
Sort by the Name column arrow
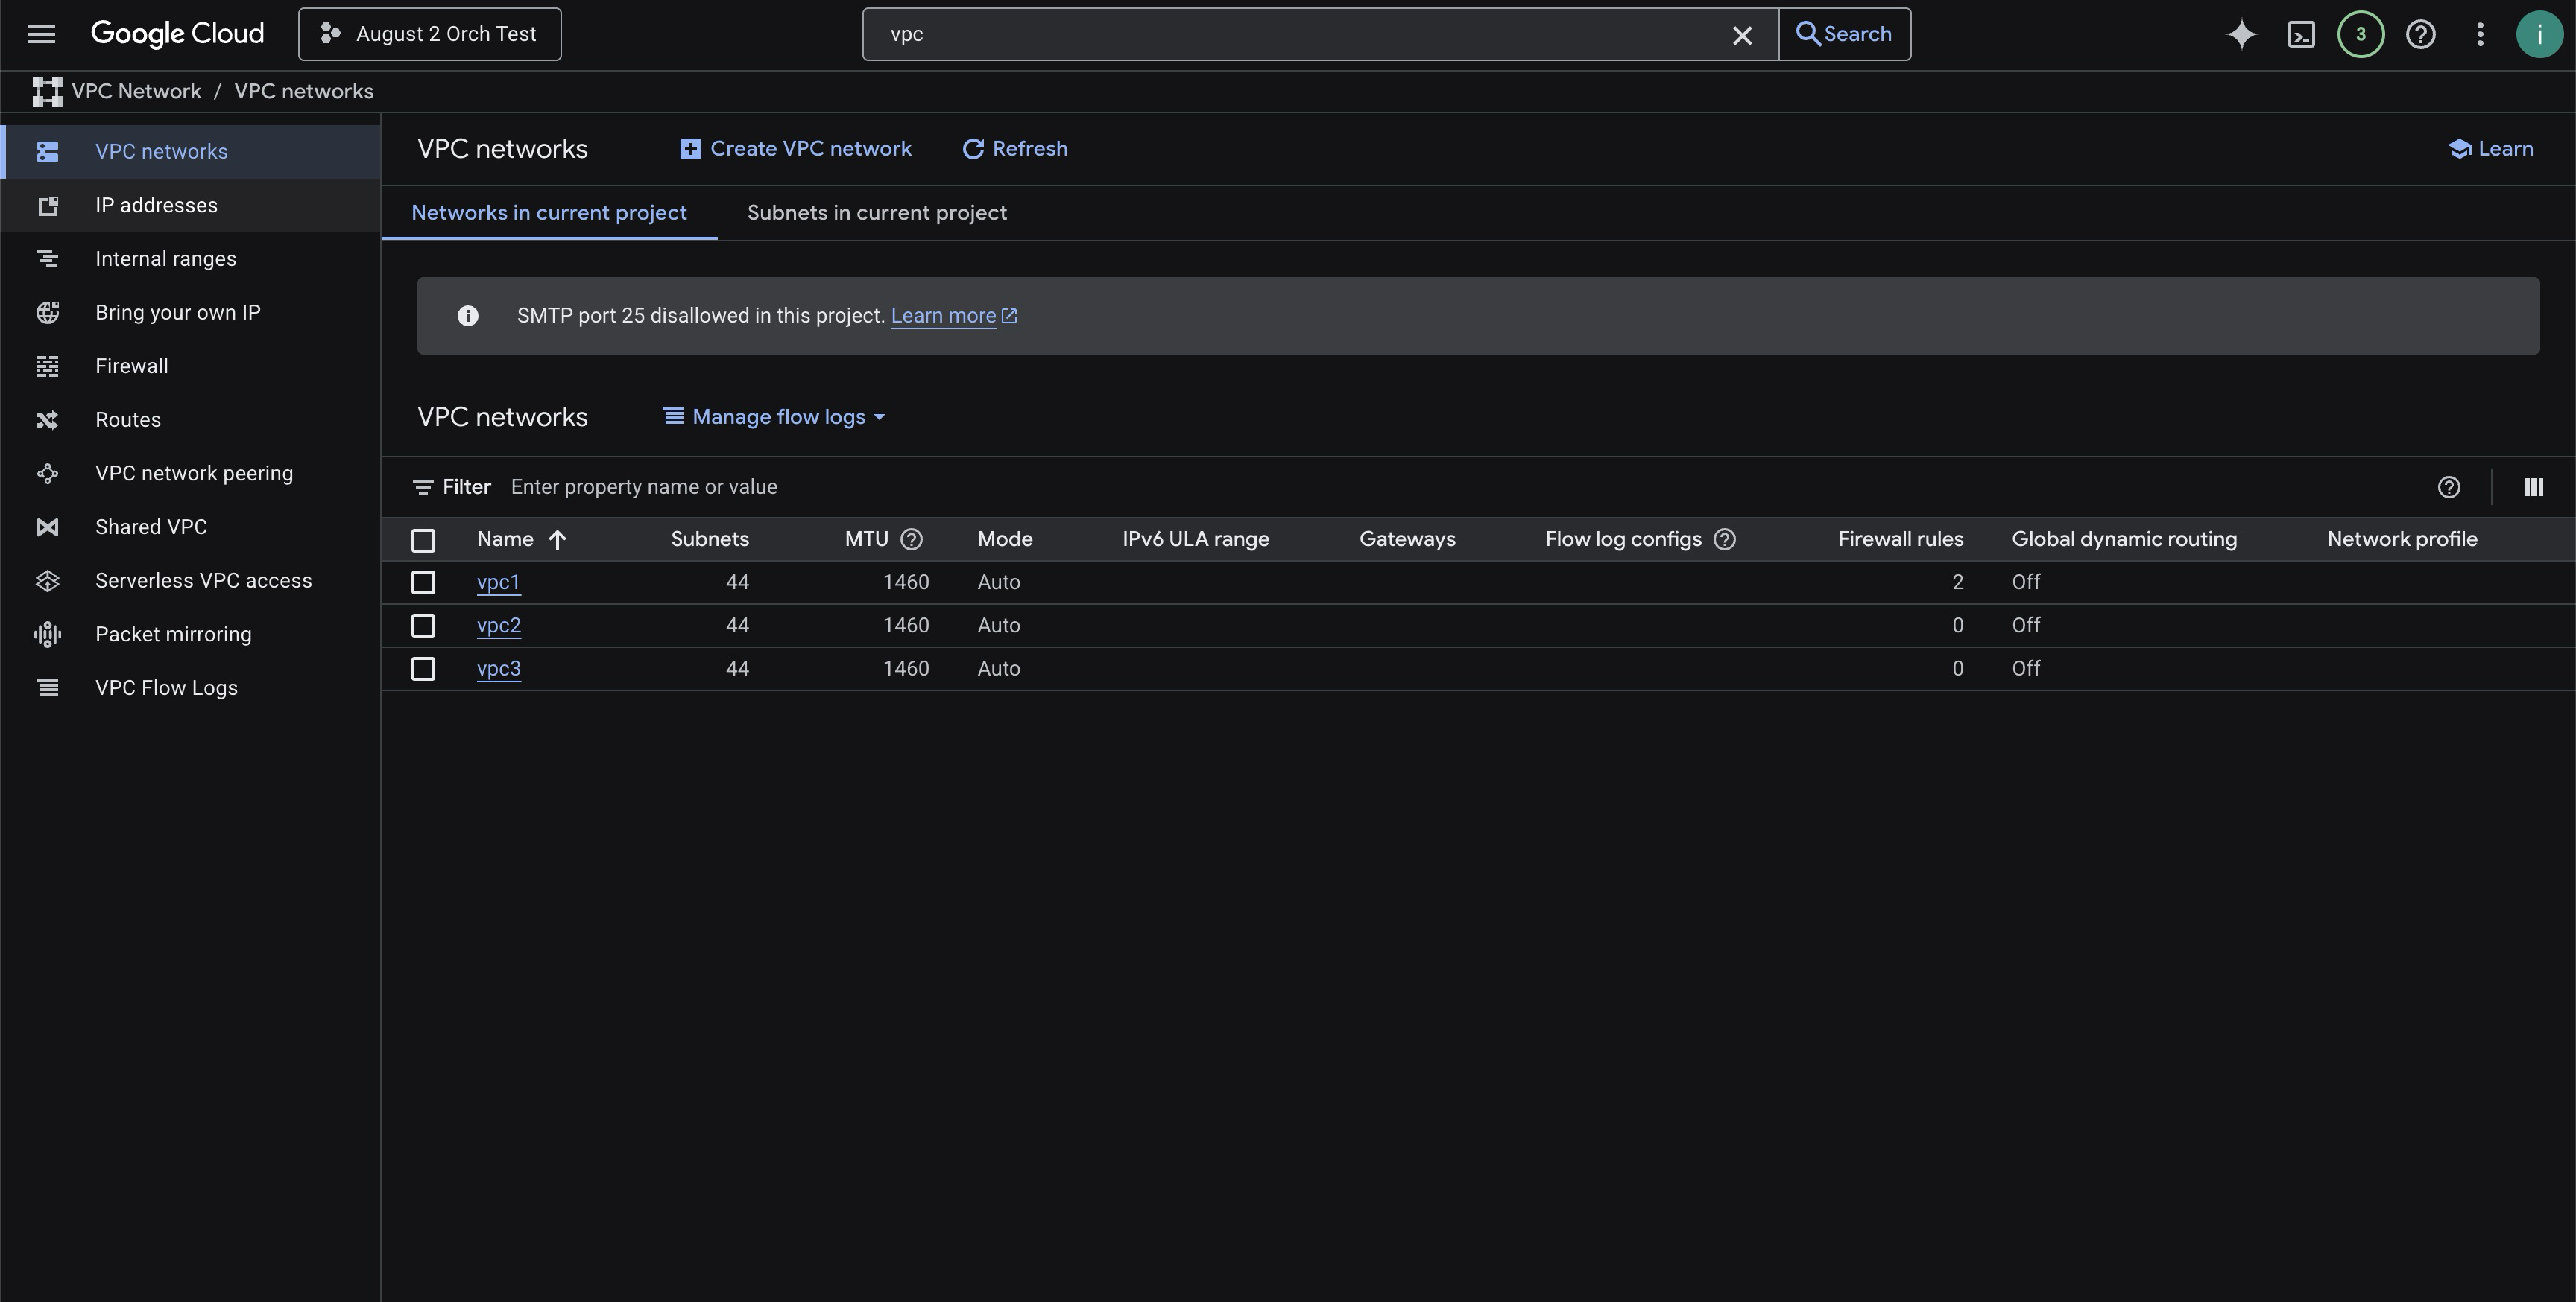pos(557,539)
